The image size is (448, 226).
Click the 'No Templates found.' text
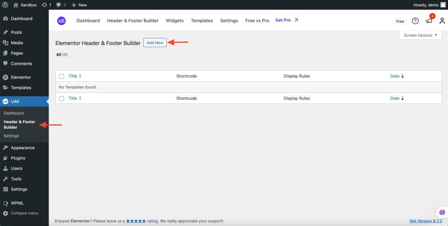(x=78, y=87)
